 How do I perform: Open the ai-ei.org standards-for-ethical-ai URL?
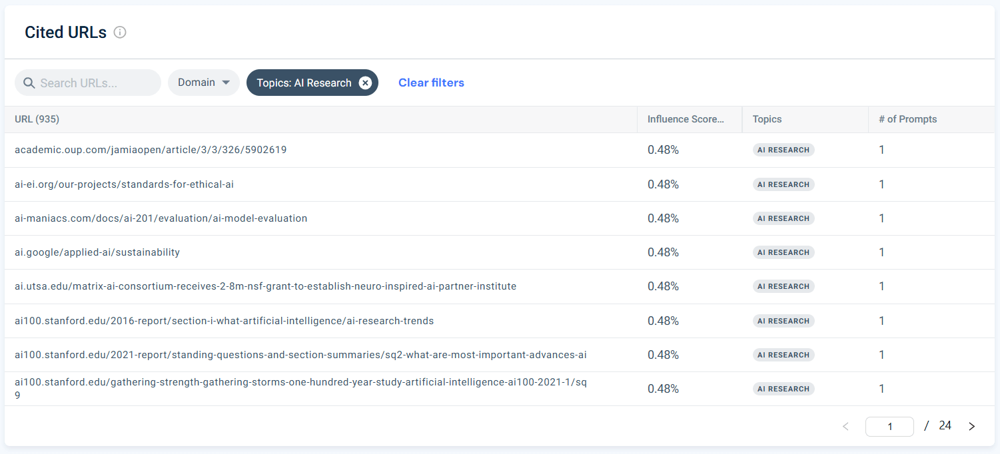pos(124,184)
